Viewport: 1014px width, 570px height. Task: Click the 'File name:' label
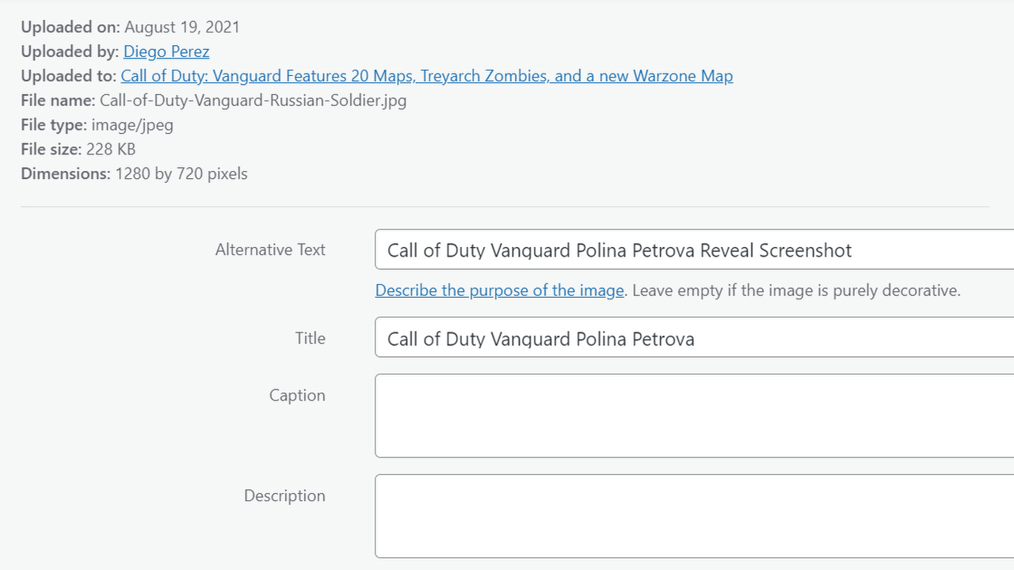tap(59, 101)
